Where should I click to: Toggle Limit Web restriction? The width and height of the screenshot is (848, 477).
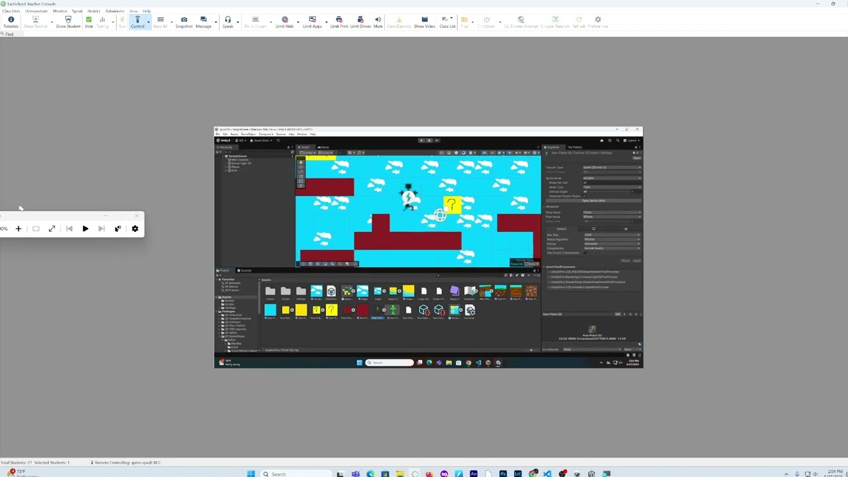pyautogui.click(x=285, y=23)
